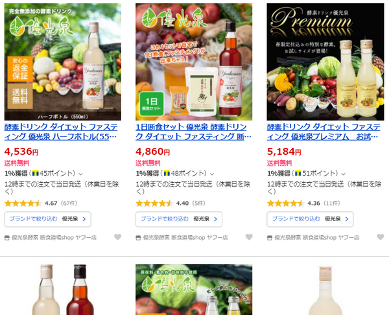View the 4.67 star rating with 67件 reviews
The width and height of the screenshot is (389, 315).
(x=41, y=204)
